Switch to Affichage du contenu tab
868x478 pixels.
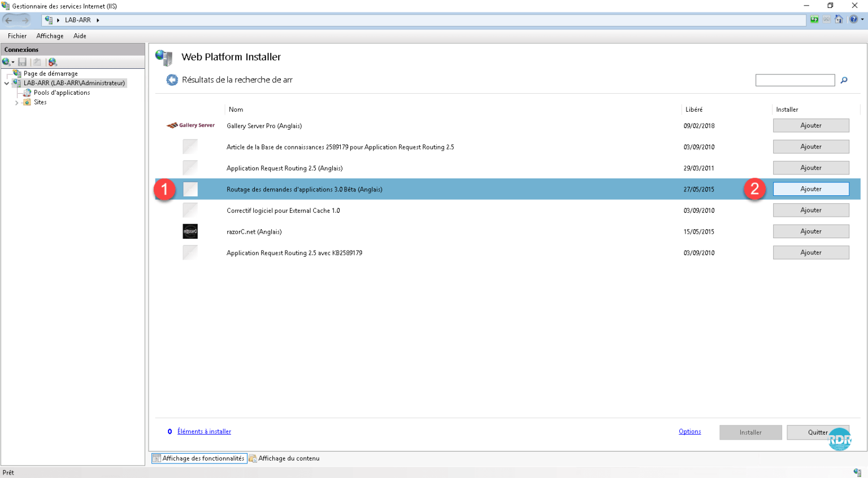284,458
